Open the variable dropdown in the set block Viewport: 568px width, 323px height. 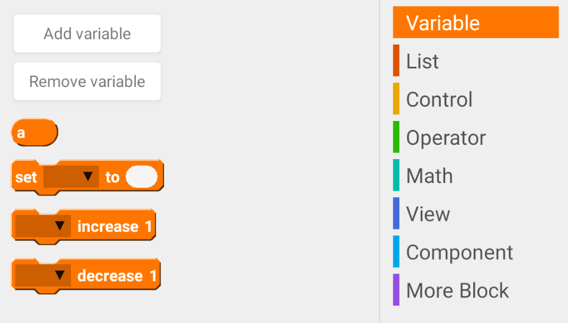tap(71, 177)
